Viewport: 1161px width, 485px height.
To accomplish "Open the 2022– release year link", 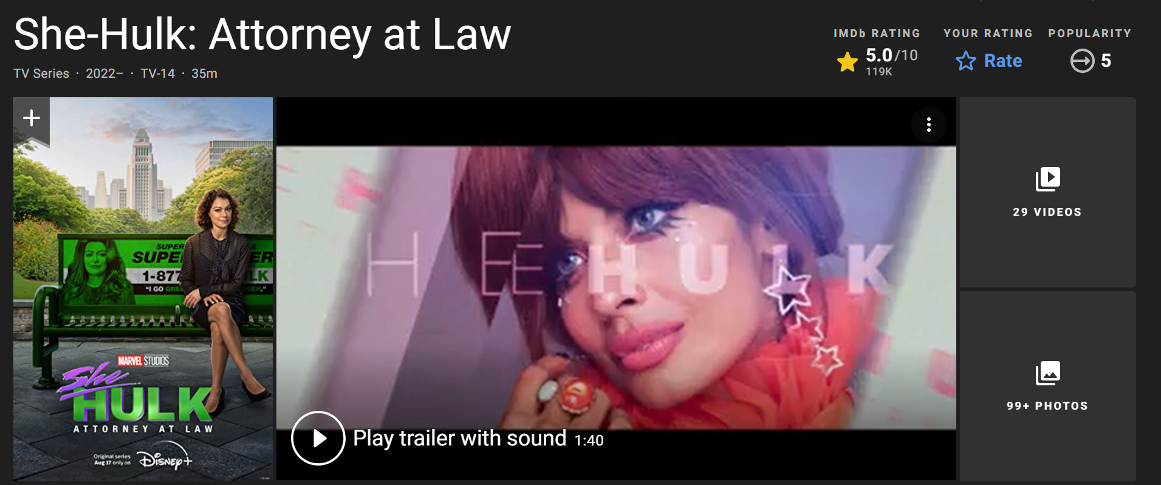I will pos(104,74).
